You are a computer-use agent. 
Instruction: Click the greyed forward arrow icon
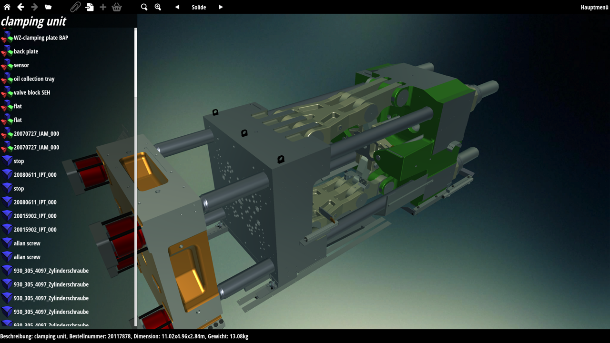(34, 7)
